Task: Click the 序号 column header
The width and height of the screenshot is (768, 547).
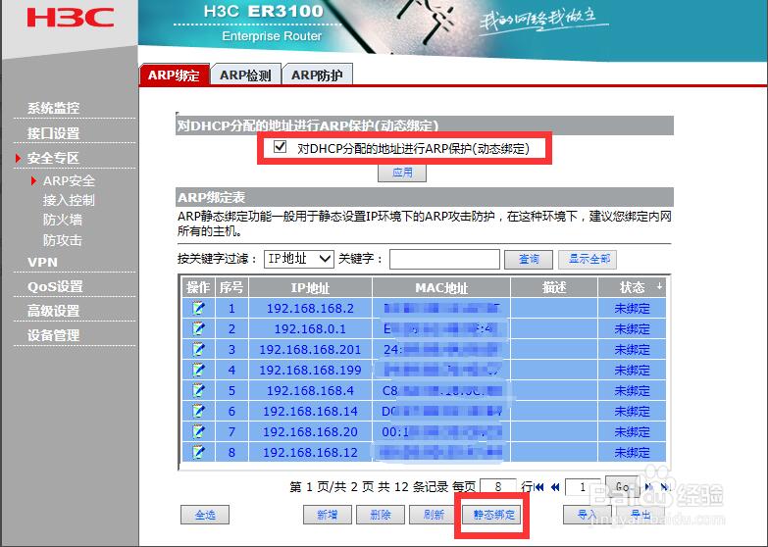Action: [231, 287]
